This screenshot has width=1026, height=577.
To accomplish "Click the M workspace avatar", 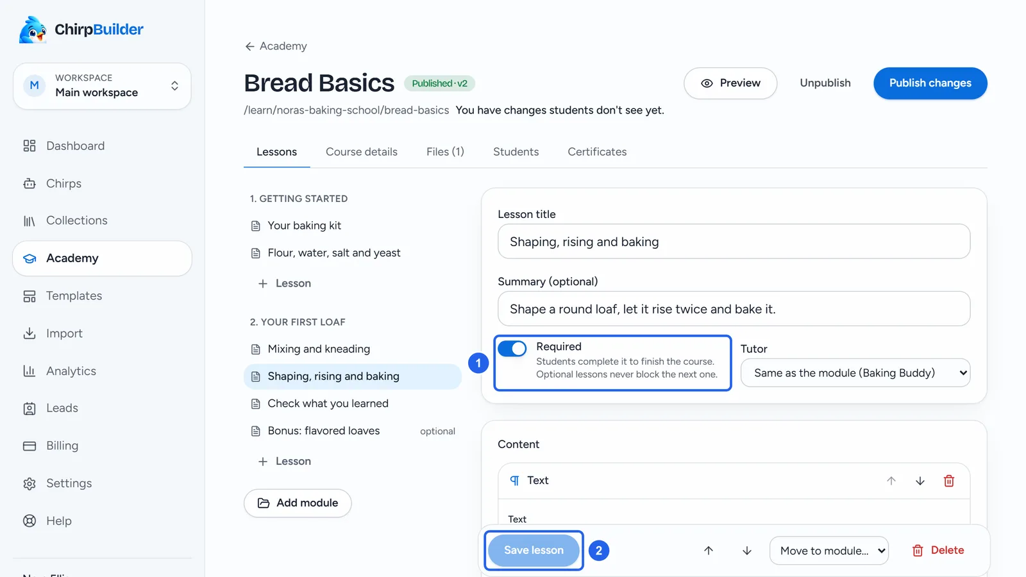I will [x=35, y=85].
